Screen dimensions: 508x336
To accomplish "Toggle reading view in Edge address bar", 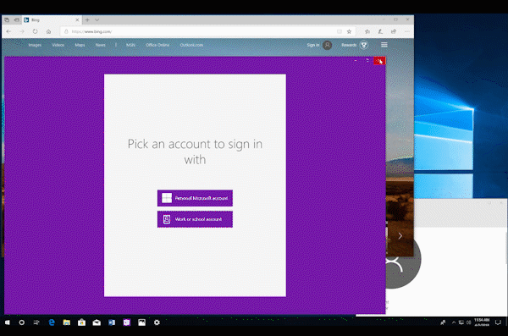I will (x=340, y=31).
